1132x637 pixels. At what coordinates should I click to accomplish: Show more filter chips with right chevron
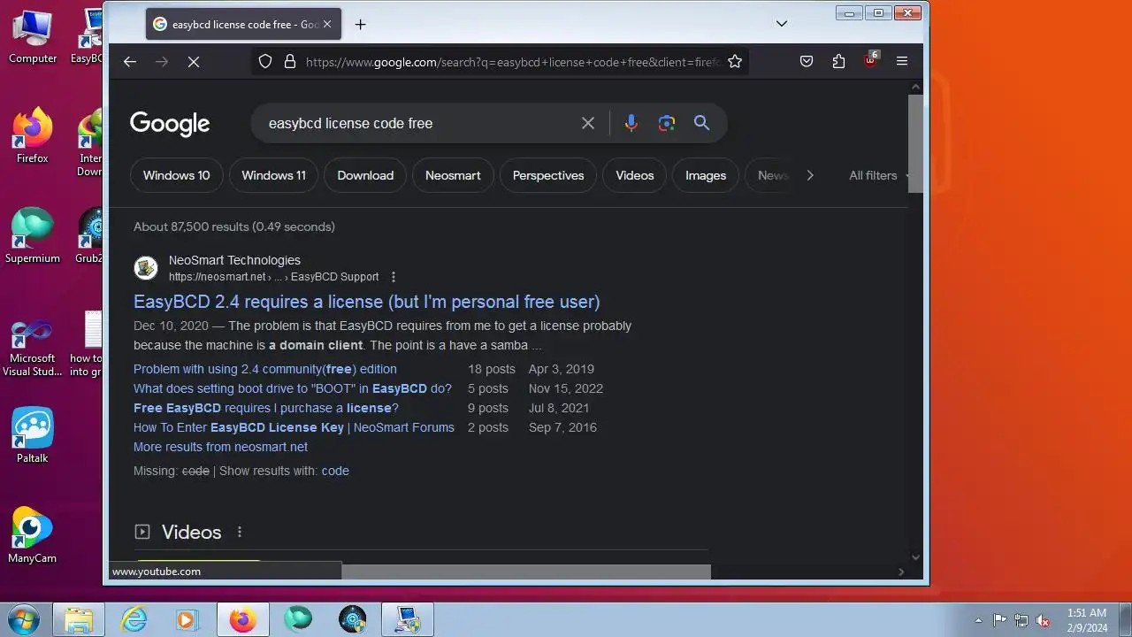click(x=810, y=175)
